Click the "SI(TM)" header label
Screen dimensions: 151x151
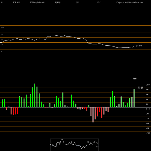(57, 2)
